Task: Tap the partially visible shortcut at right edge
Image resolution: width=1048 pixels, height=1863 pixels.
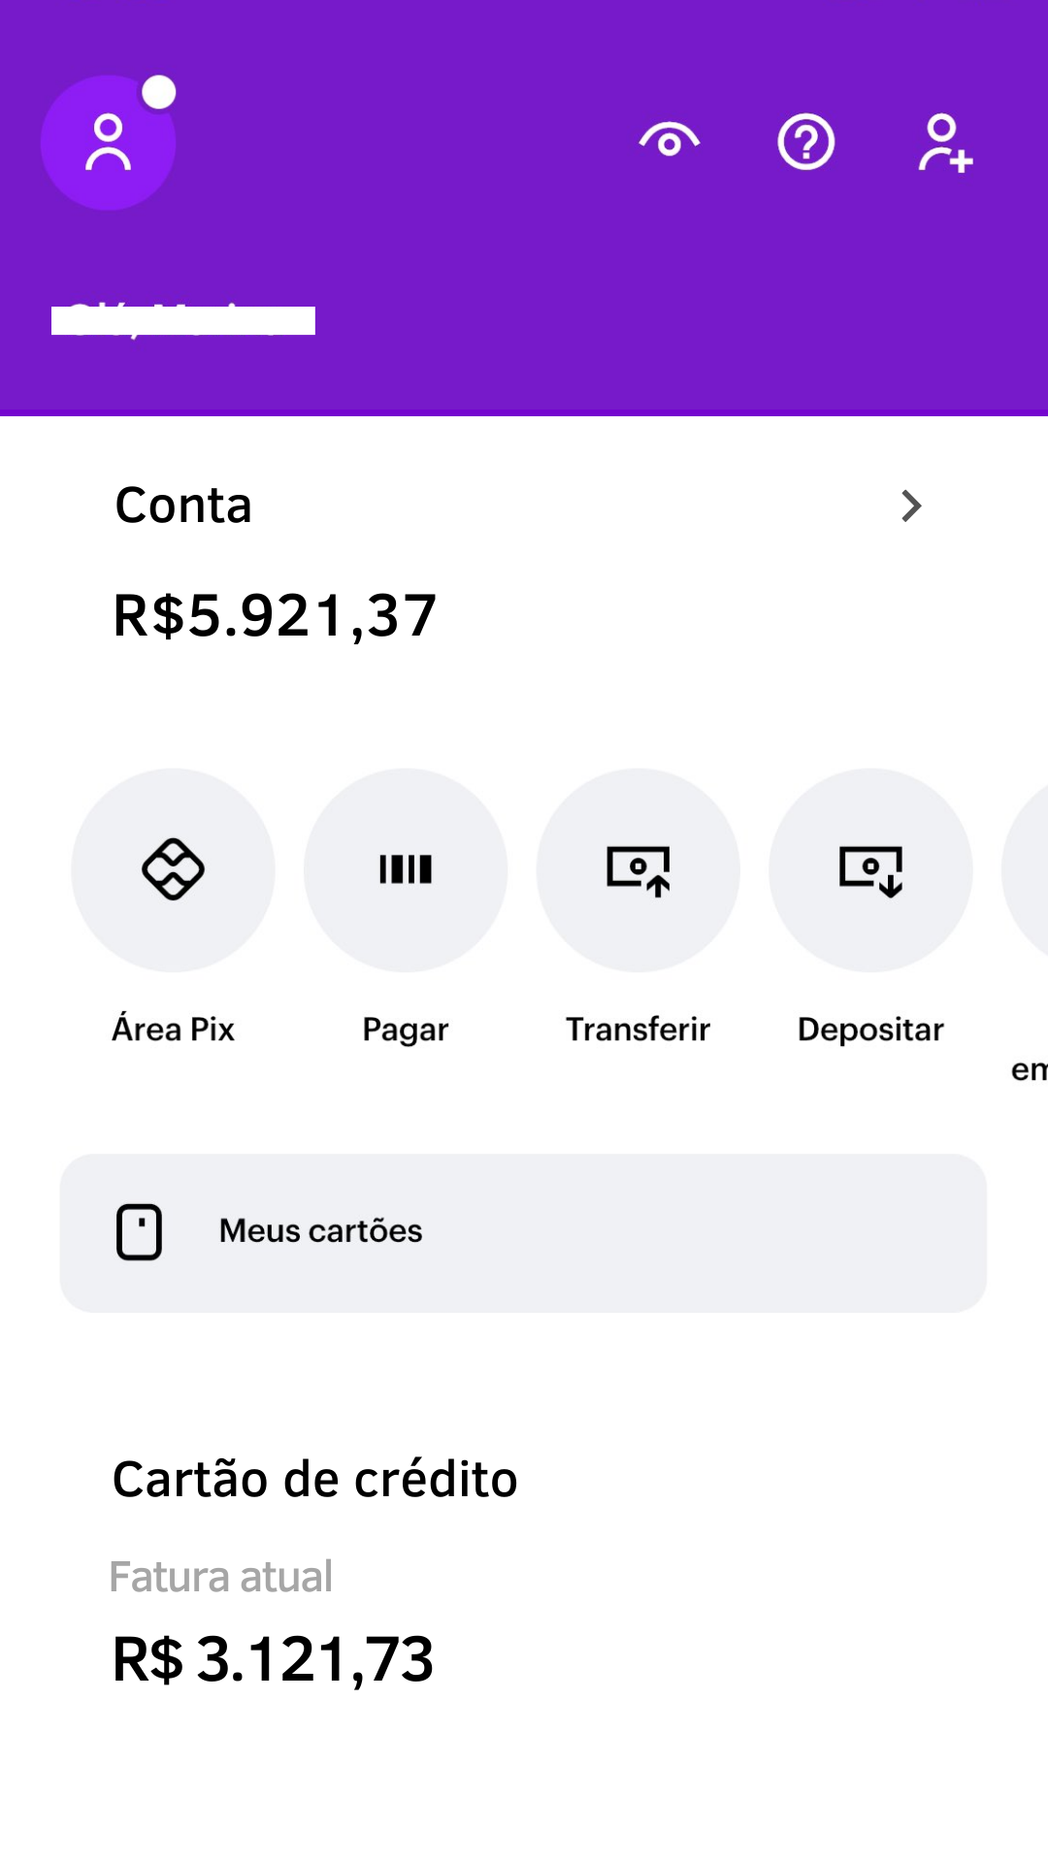Action: pyautogui.click(x=1027, y=869)
